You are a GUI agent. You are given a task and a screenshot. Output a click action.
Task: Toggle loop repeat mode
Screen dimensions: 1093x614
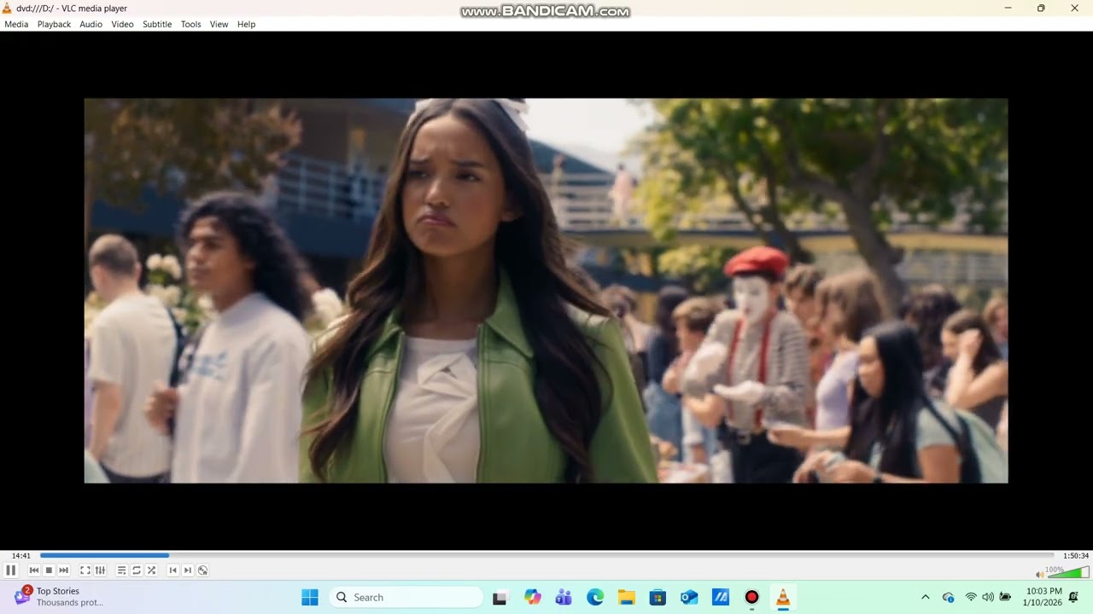pyautogui.click(x=136, y=571)
